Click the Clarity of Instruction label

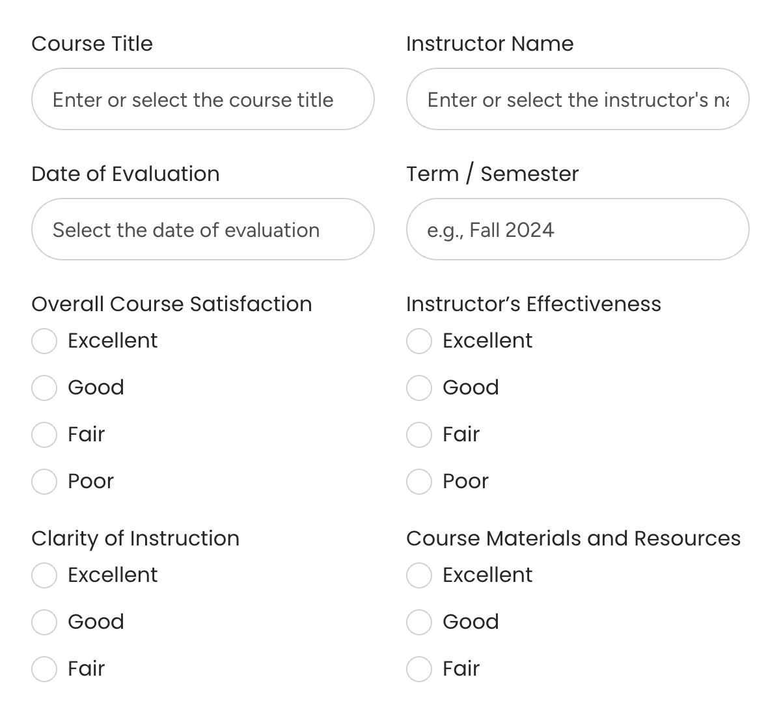(135, 538)
